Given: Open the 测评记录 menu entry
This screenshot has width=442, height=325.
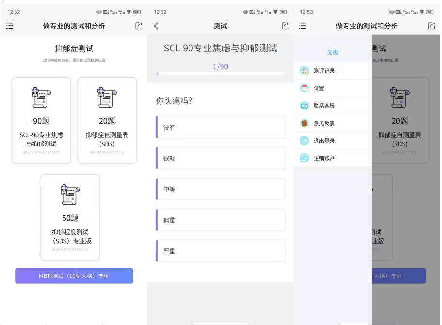Looking at the screenshot, I should (x=324, y=71).
